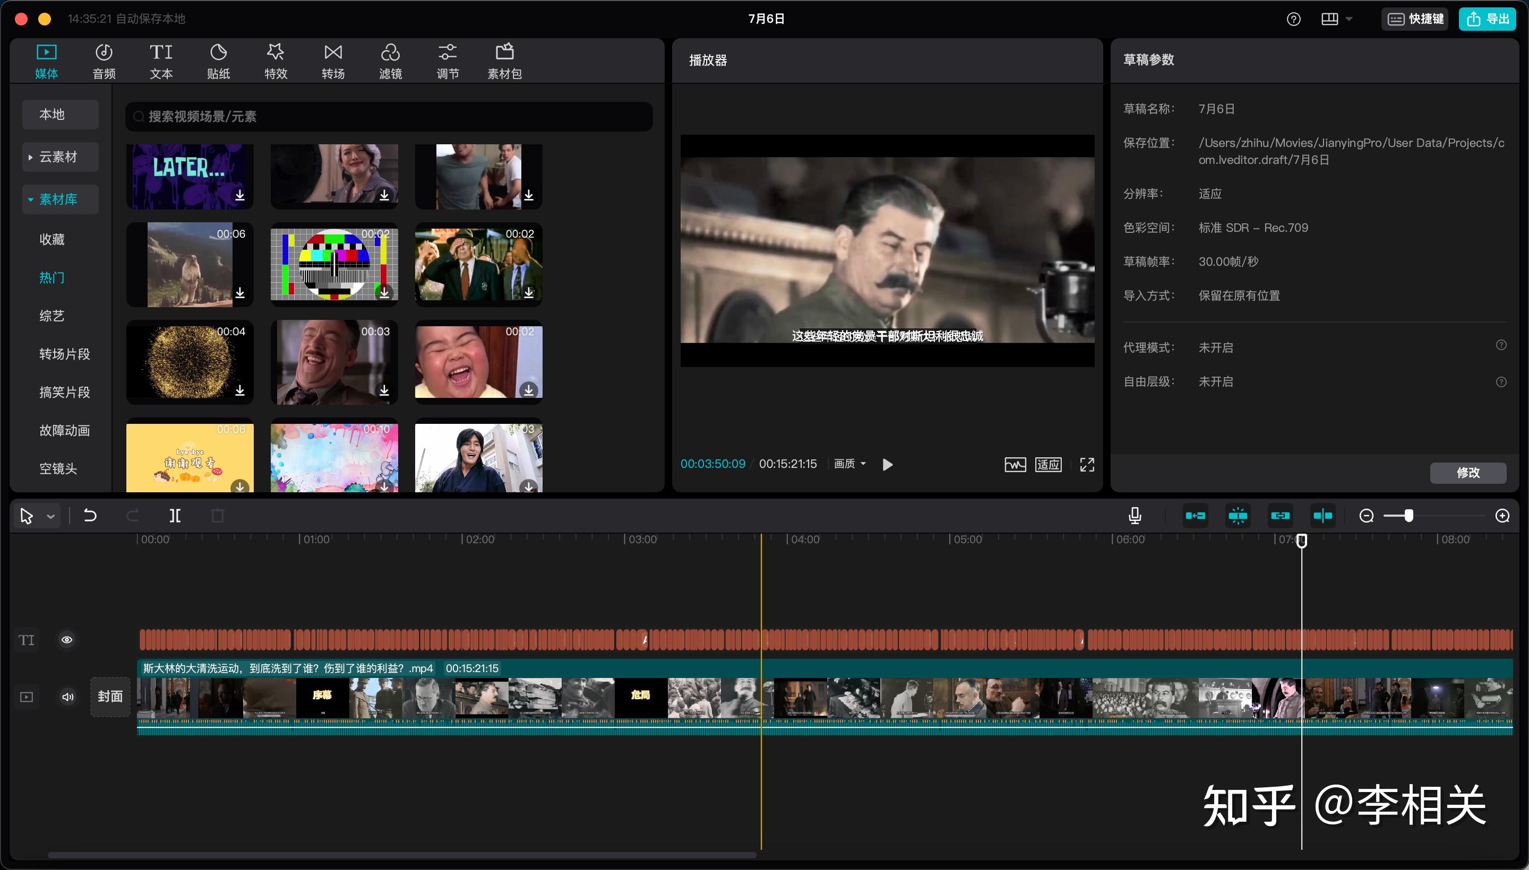Show help for 自由层级 free layer

pyautogui.click(x=1501, y=382)
